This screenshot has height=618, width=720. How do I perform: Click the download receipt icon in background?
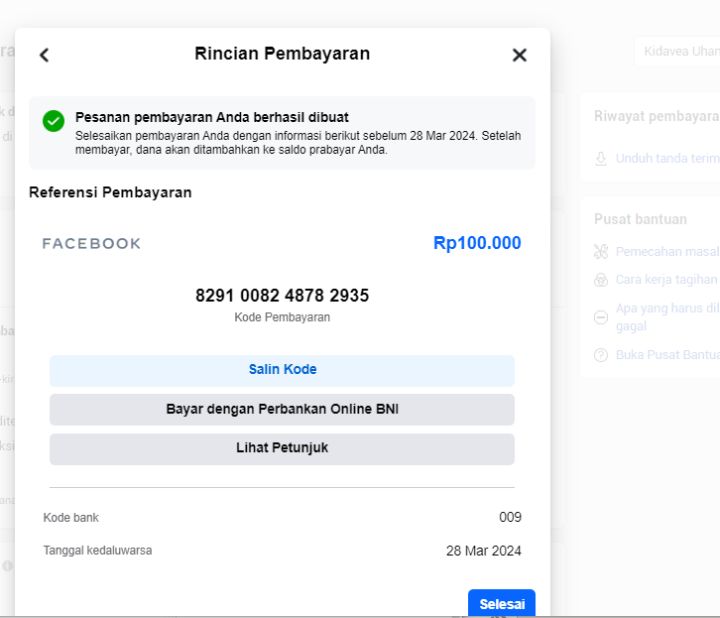pos(601,159)
